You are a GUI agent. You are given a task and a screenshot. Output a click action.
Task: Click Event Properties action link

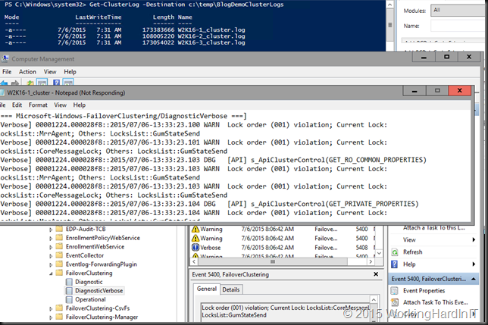[x=424, y=291]
